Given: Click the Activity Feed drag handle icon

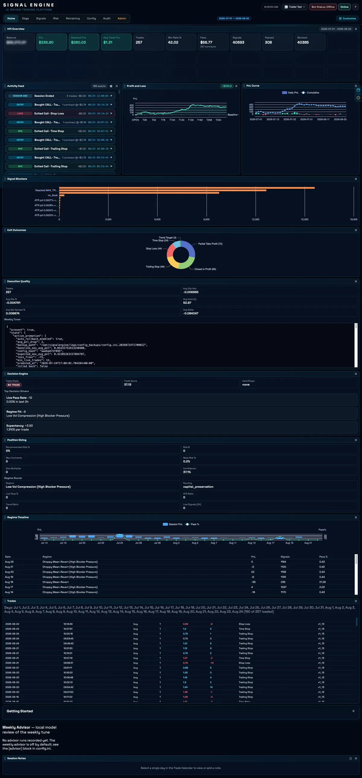Looking at the screenshot, I should [5, 86].
